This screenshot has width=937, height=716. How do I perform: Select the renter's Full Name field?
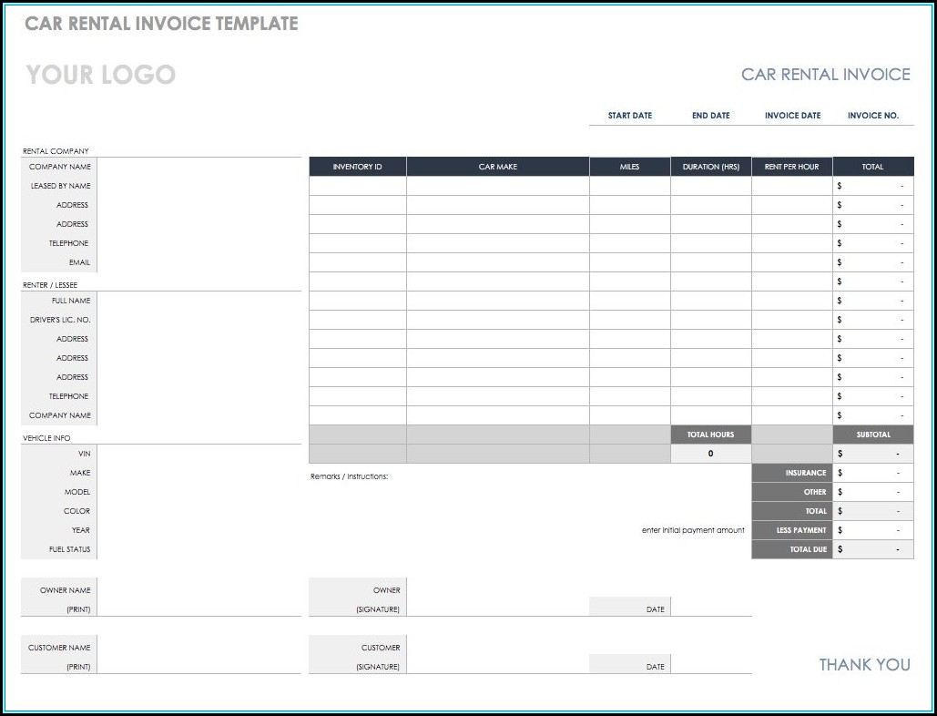coord(199,301)
